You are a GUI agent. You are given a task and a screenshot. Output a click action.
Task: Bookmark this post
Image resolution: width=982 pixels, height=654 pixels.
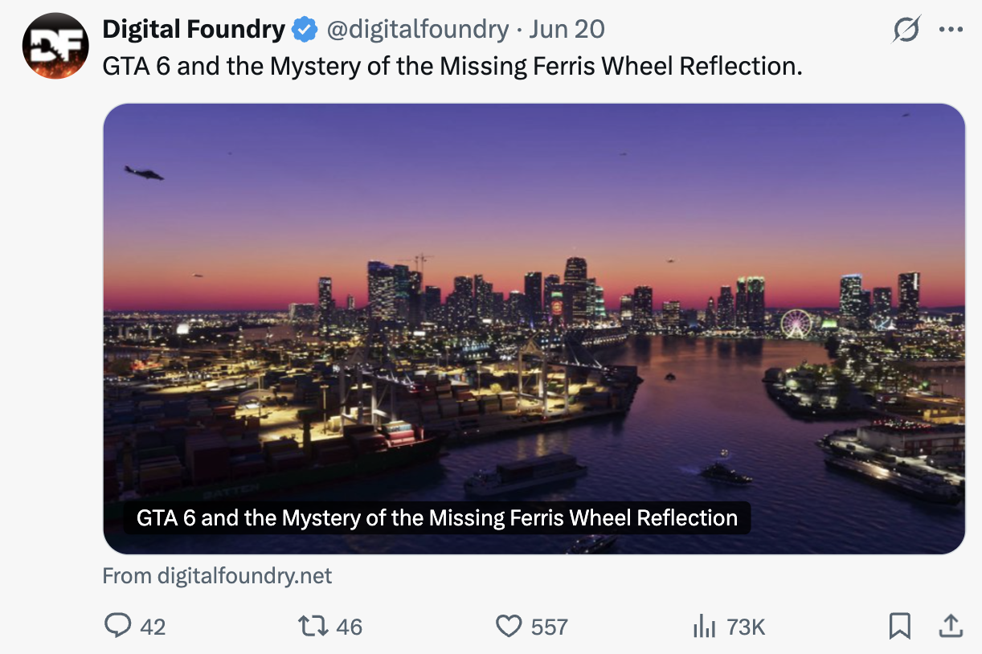point(900,626)
